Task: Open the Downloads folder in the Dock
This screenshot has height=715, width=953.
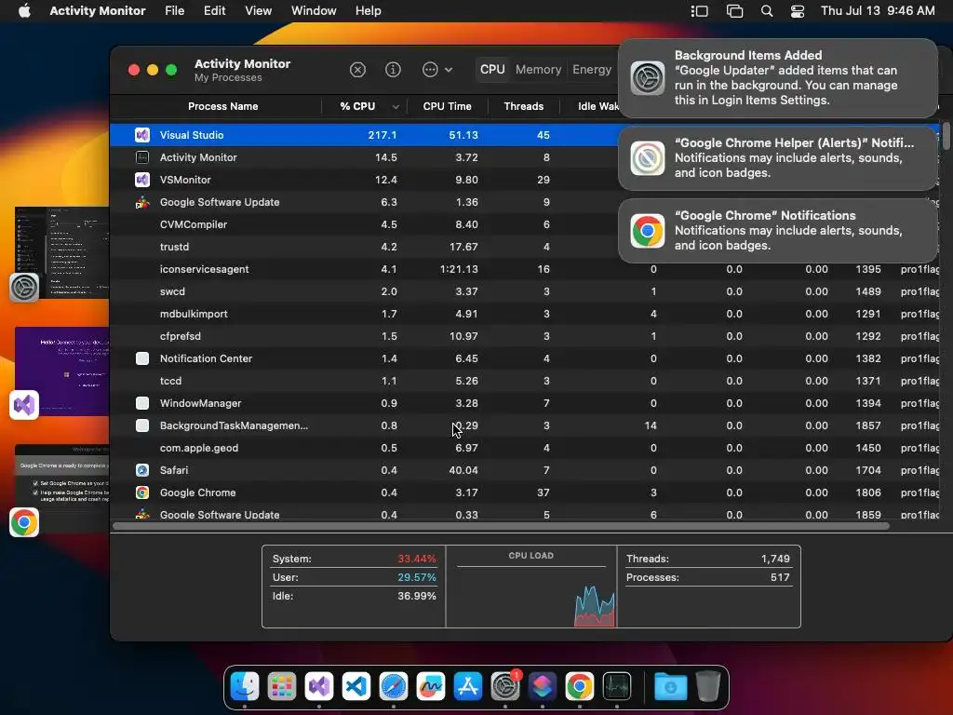Action: click(670, 686)
